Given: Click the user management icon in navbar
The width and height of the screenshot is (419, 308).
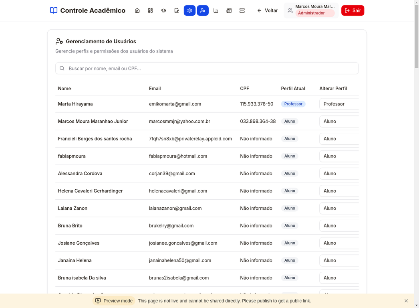Looking at the screenshot, I should [x=203, y=10].
